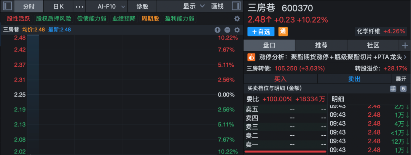Switch to the 日K chart tab
Screen dimensions: 411x155
point(58,6)
